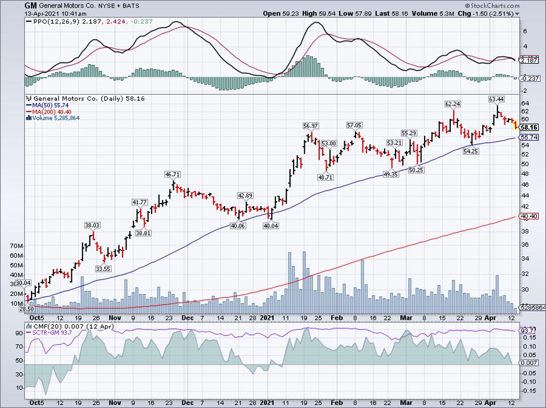Click the 33.55 low price label

pyautogui.click(x=103, y=268)
